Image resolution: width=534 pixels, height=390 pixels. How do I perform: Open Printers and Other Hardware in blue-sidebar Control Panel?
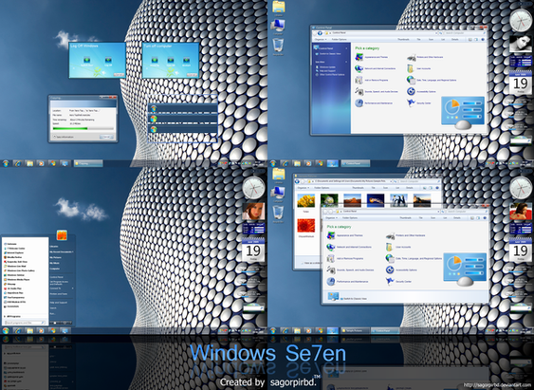(x=425, y=57)
